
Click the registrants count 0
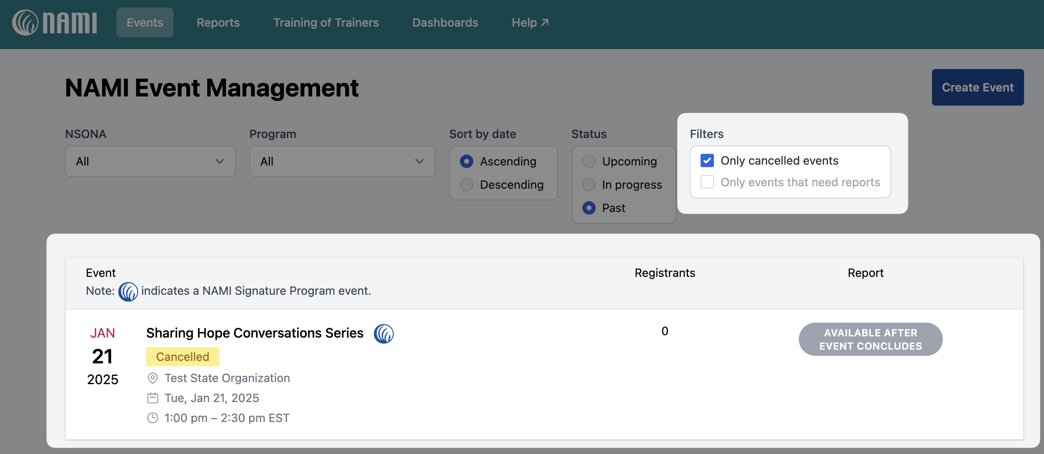[665, 331]
